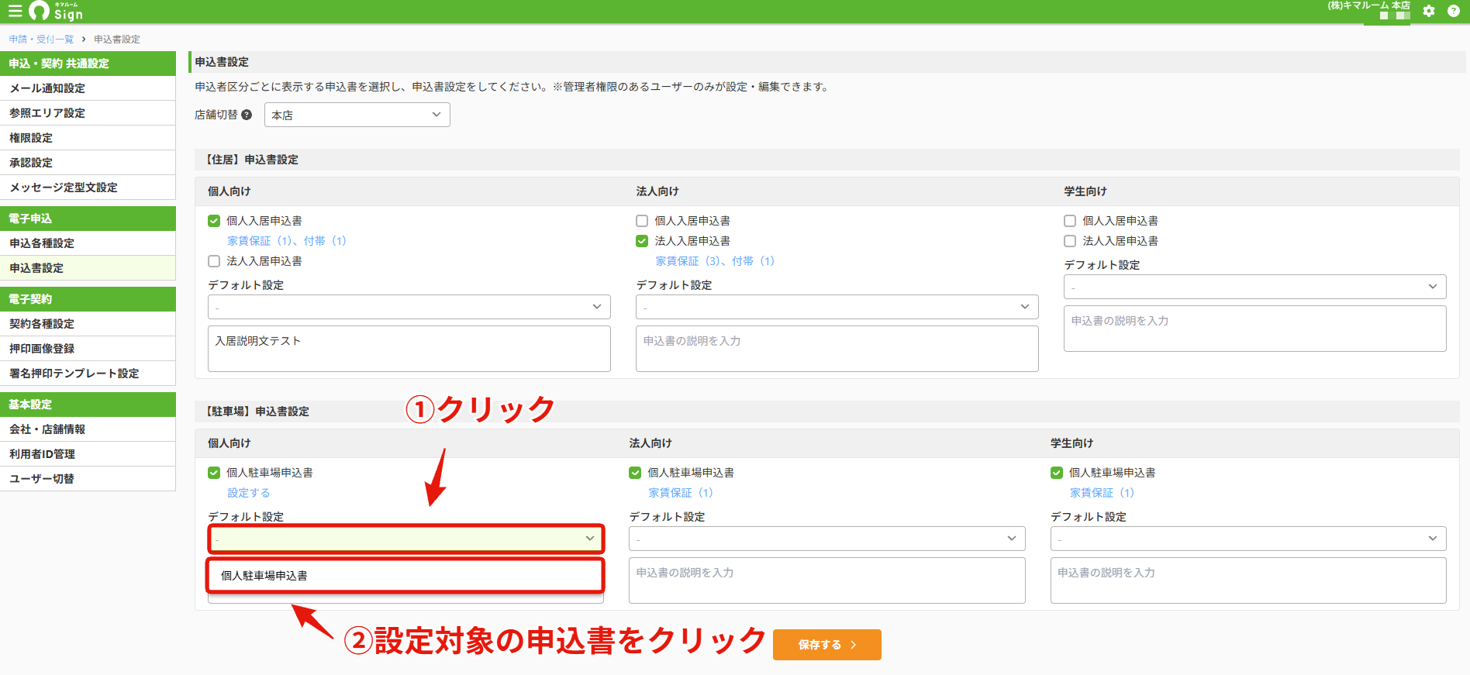This screenshot has height=675, width=1470.
Task: Open the hamburger menu icon
Action: pos(15,12)
